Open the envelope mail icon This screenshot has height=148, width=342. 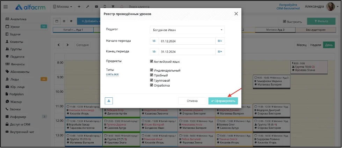coord(96,7)
